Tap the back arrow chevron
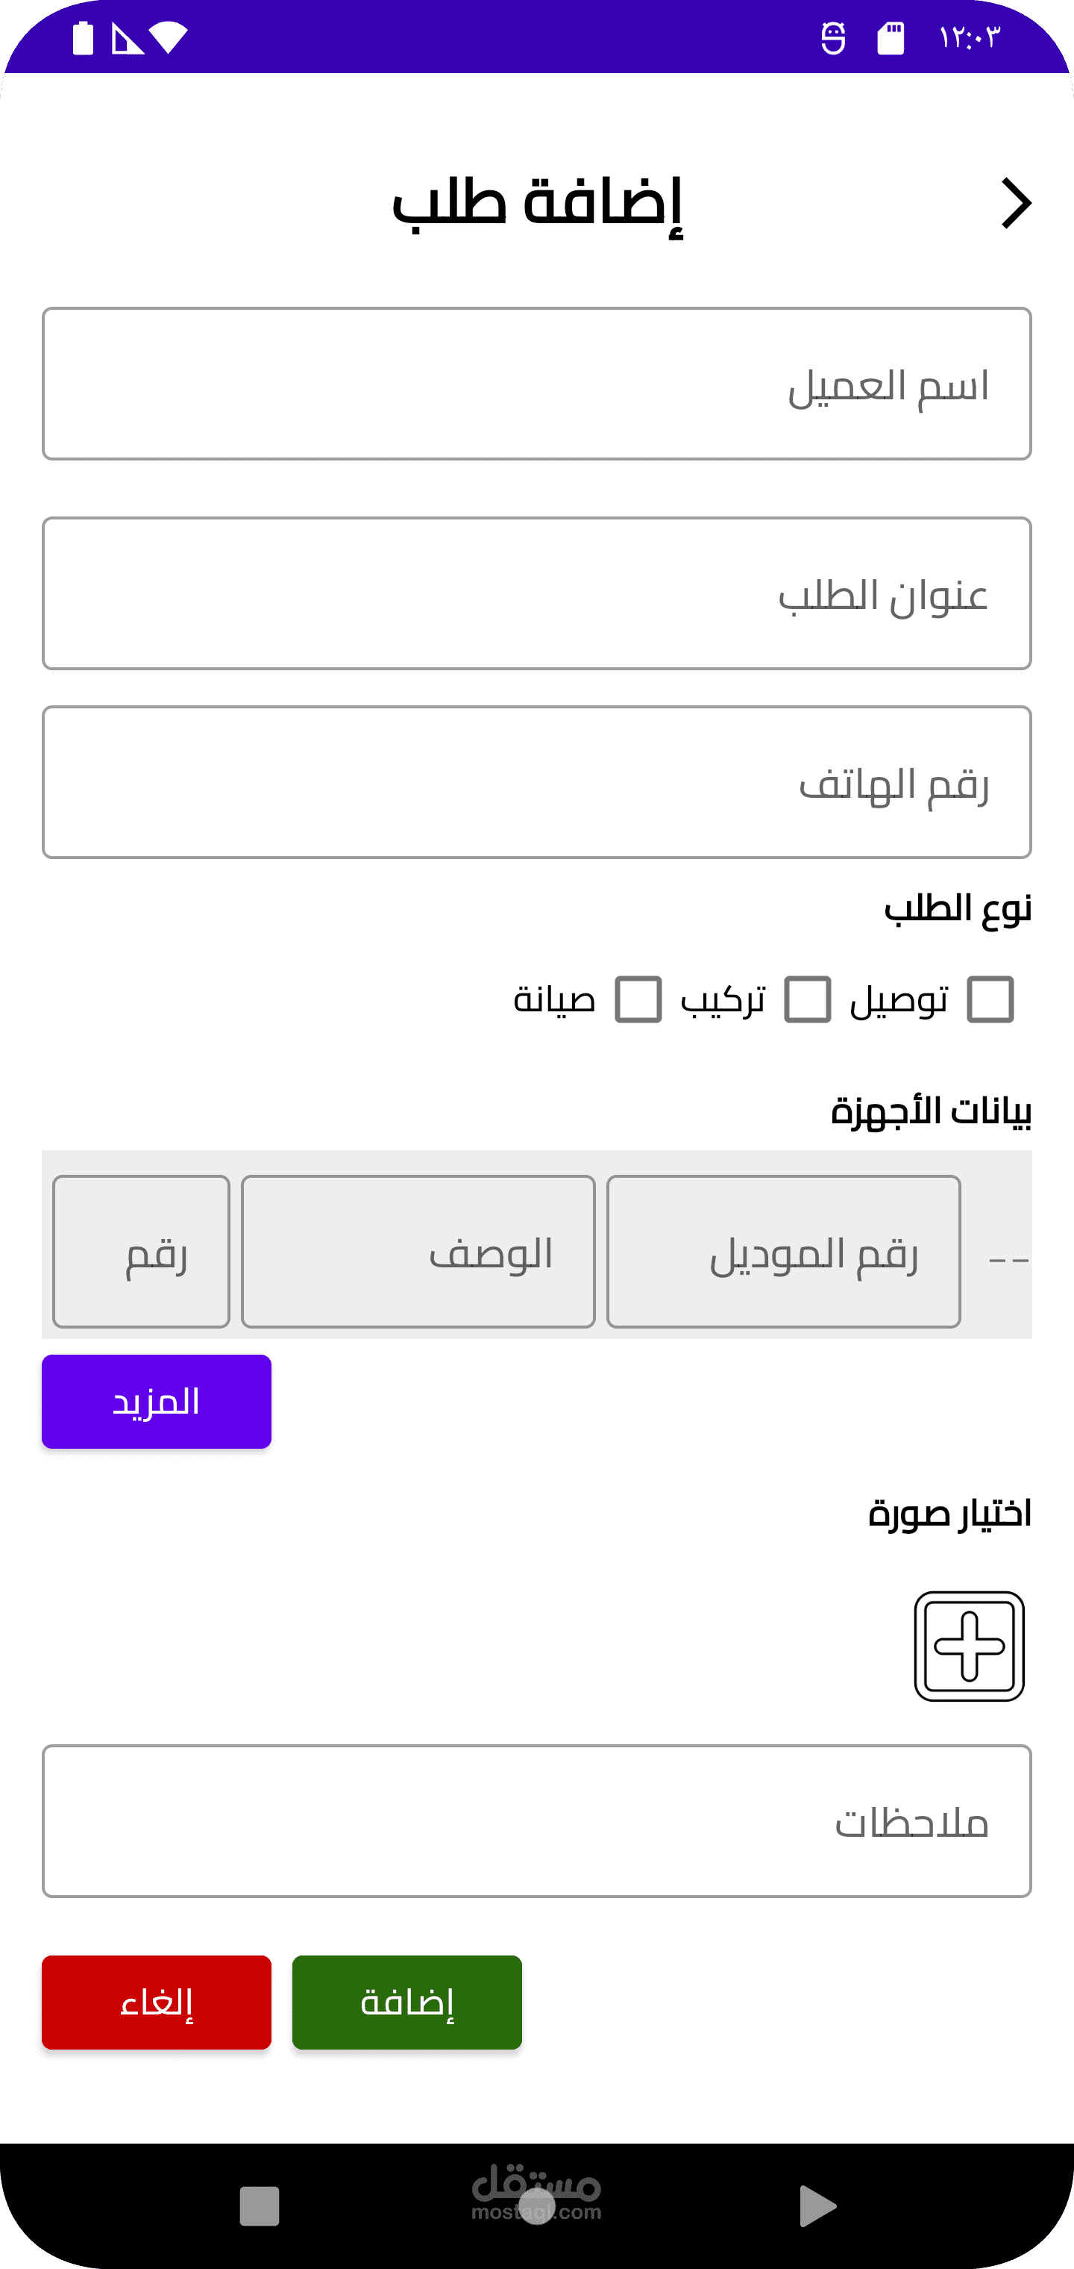The height and width of the screenshot is (2269, 1074). (x=1016, y=204)
